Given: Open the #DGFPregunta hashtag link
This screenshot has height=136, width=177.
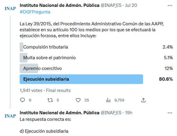Looking at the screenshot, I should 35,12.
